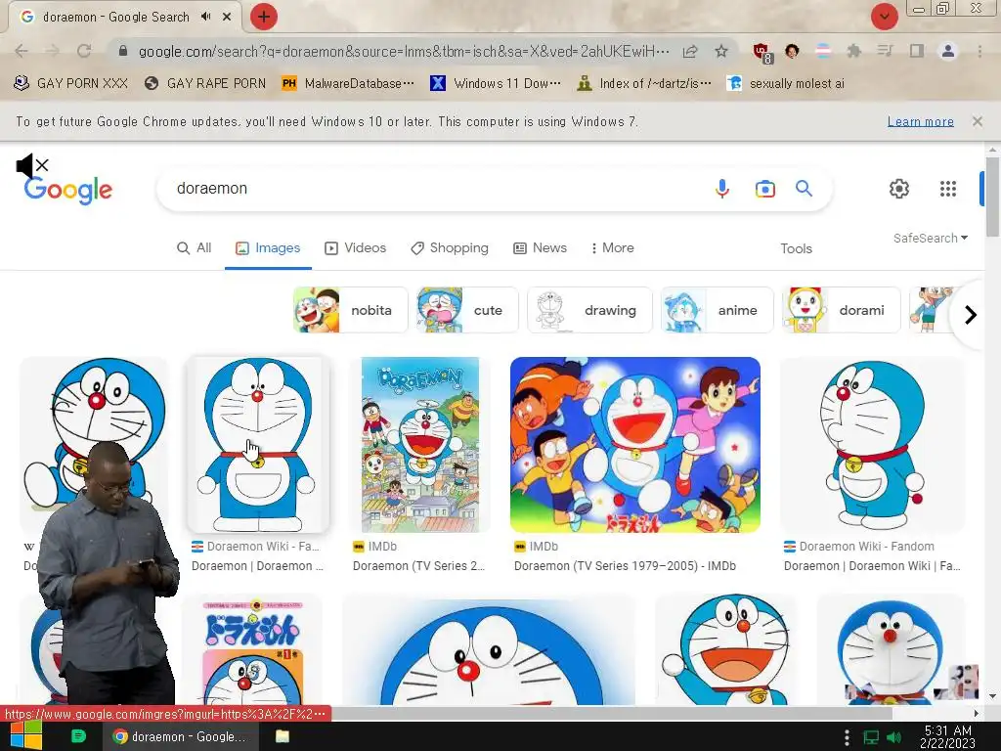Filter images by dorami chip
This screenshot has height=751, width=1001.
tap(842, 310)
